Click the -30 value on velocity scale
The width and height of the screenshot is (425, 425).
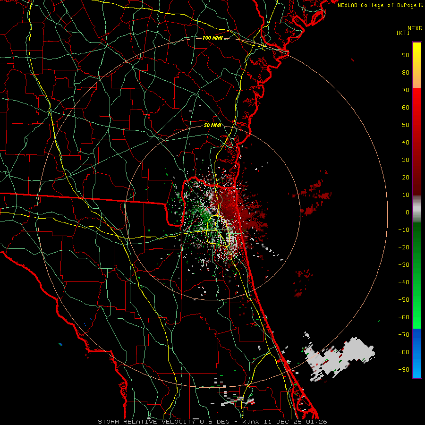pos(404,265)
